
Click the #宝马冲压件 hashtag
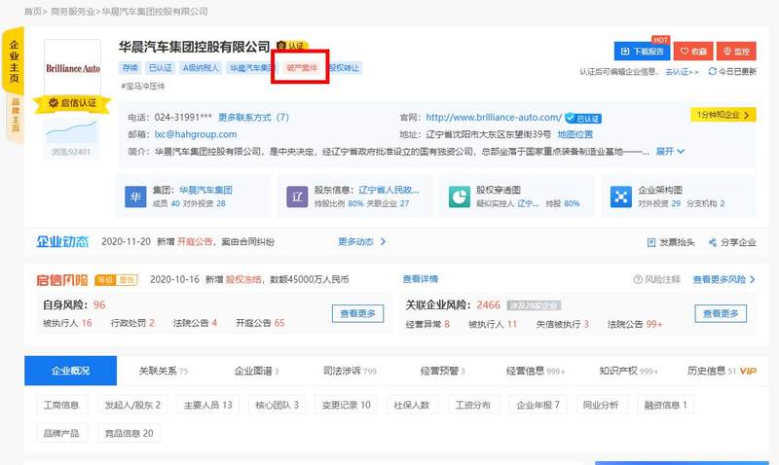[143, 87]
